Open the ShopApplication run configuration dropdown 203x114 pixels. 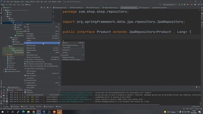point(170,4)
